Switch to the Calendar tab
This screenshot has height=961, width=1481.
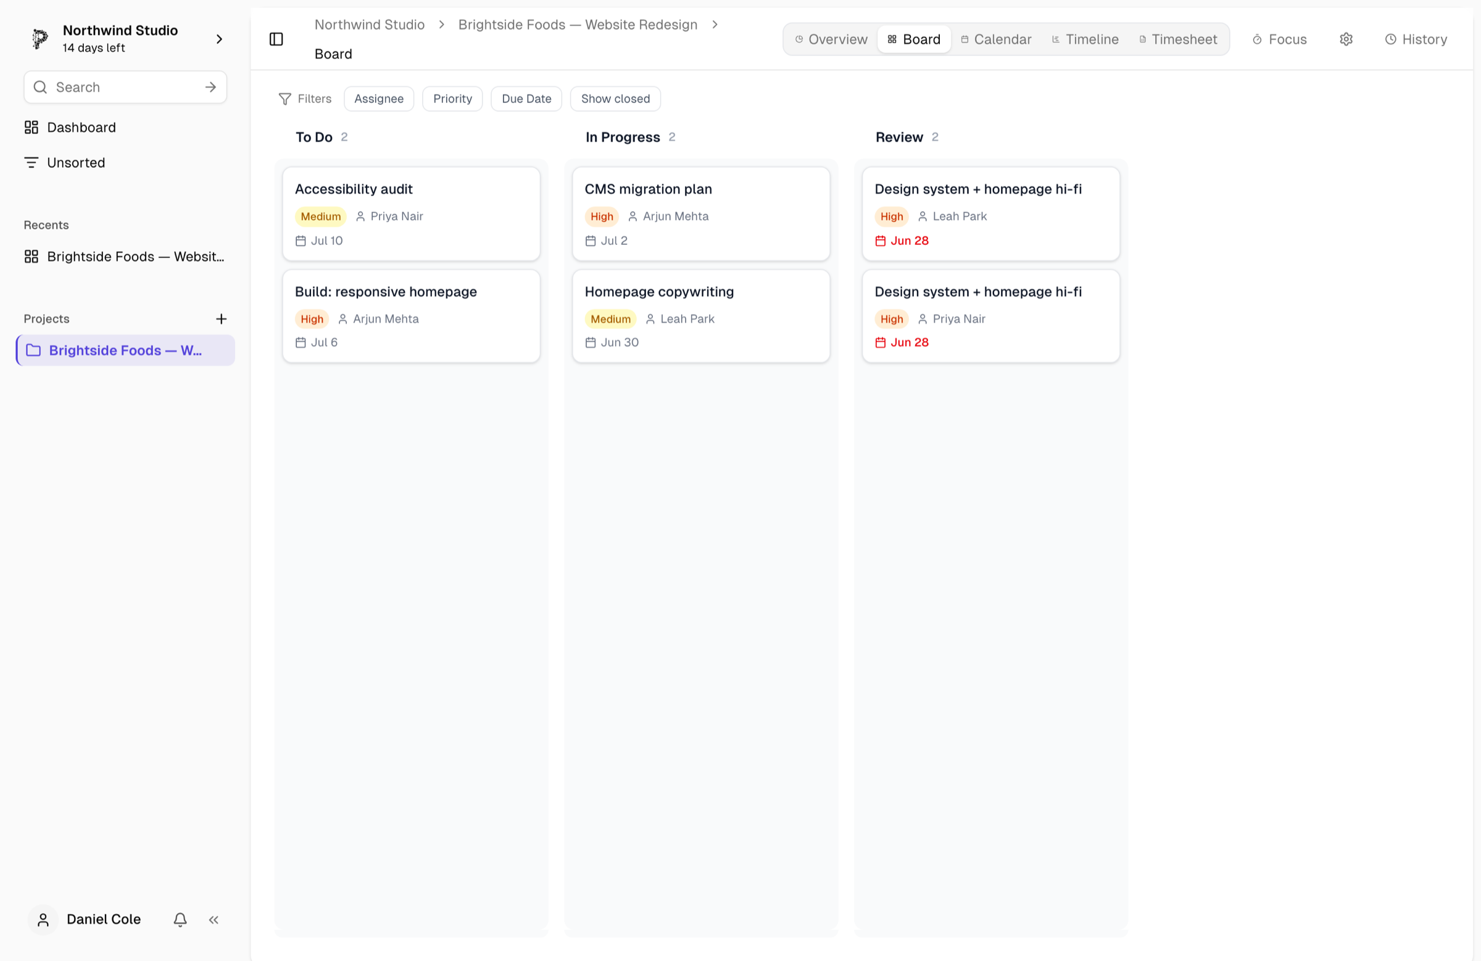996,39
